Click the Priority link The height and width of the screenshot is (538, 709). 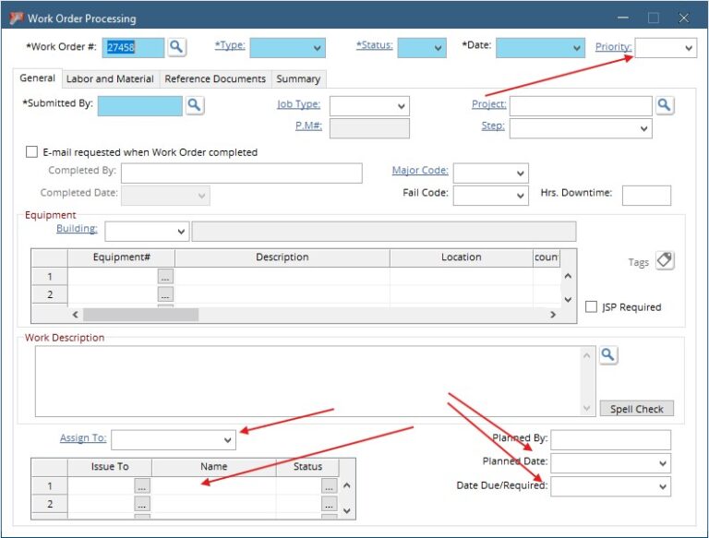click(613, 46)
